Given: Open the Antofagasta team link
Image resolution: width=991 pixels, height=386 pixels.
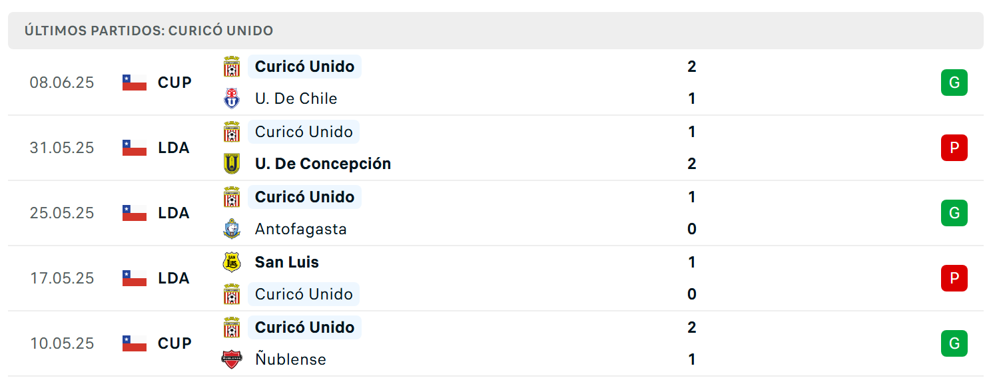Looking at the screenshot, I should point(301,229).
